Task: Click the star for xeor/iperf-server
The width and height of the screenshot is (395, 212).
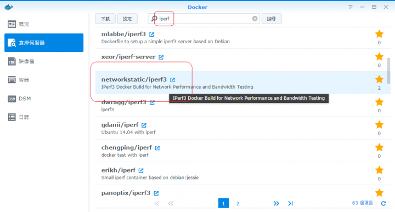Action: click(379, 56)
